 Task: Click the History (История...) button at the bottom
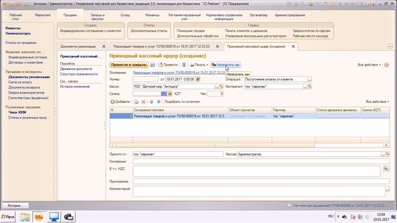pos(15,206)
